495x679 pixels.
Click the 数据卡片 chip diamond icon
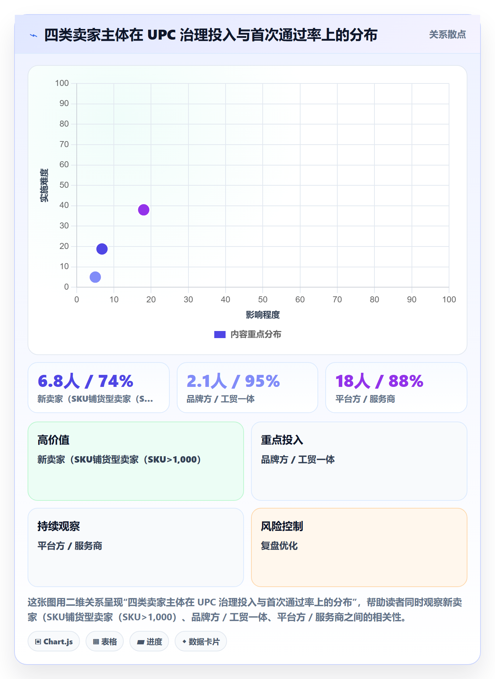(x=184, y=642)
